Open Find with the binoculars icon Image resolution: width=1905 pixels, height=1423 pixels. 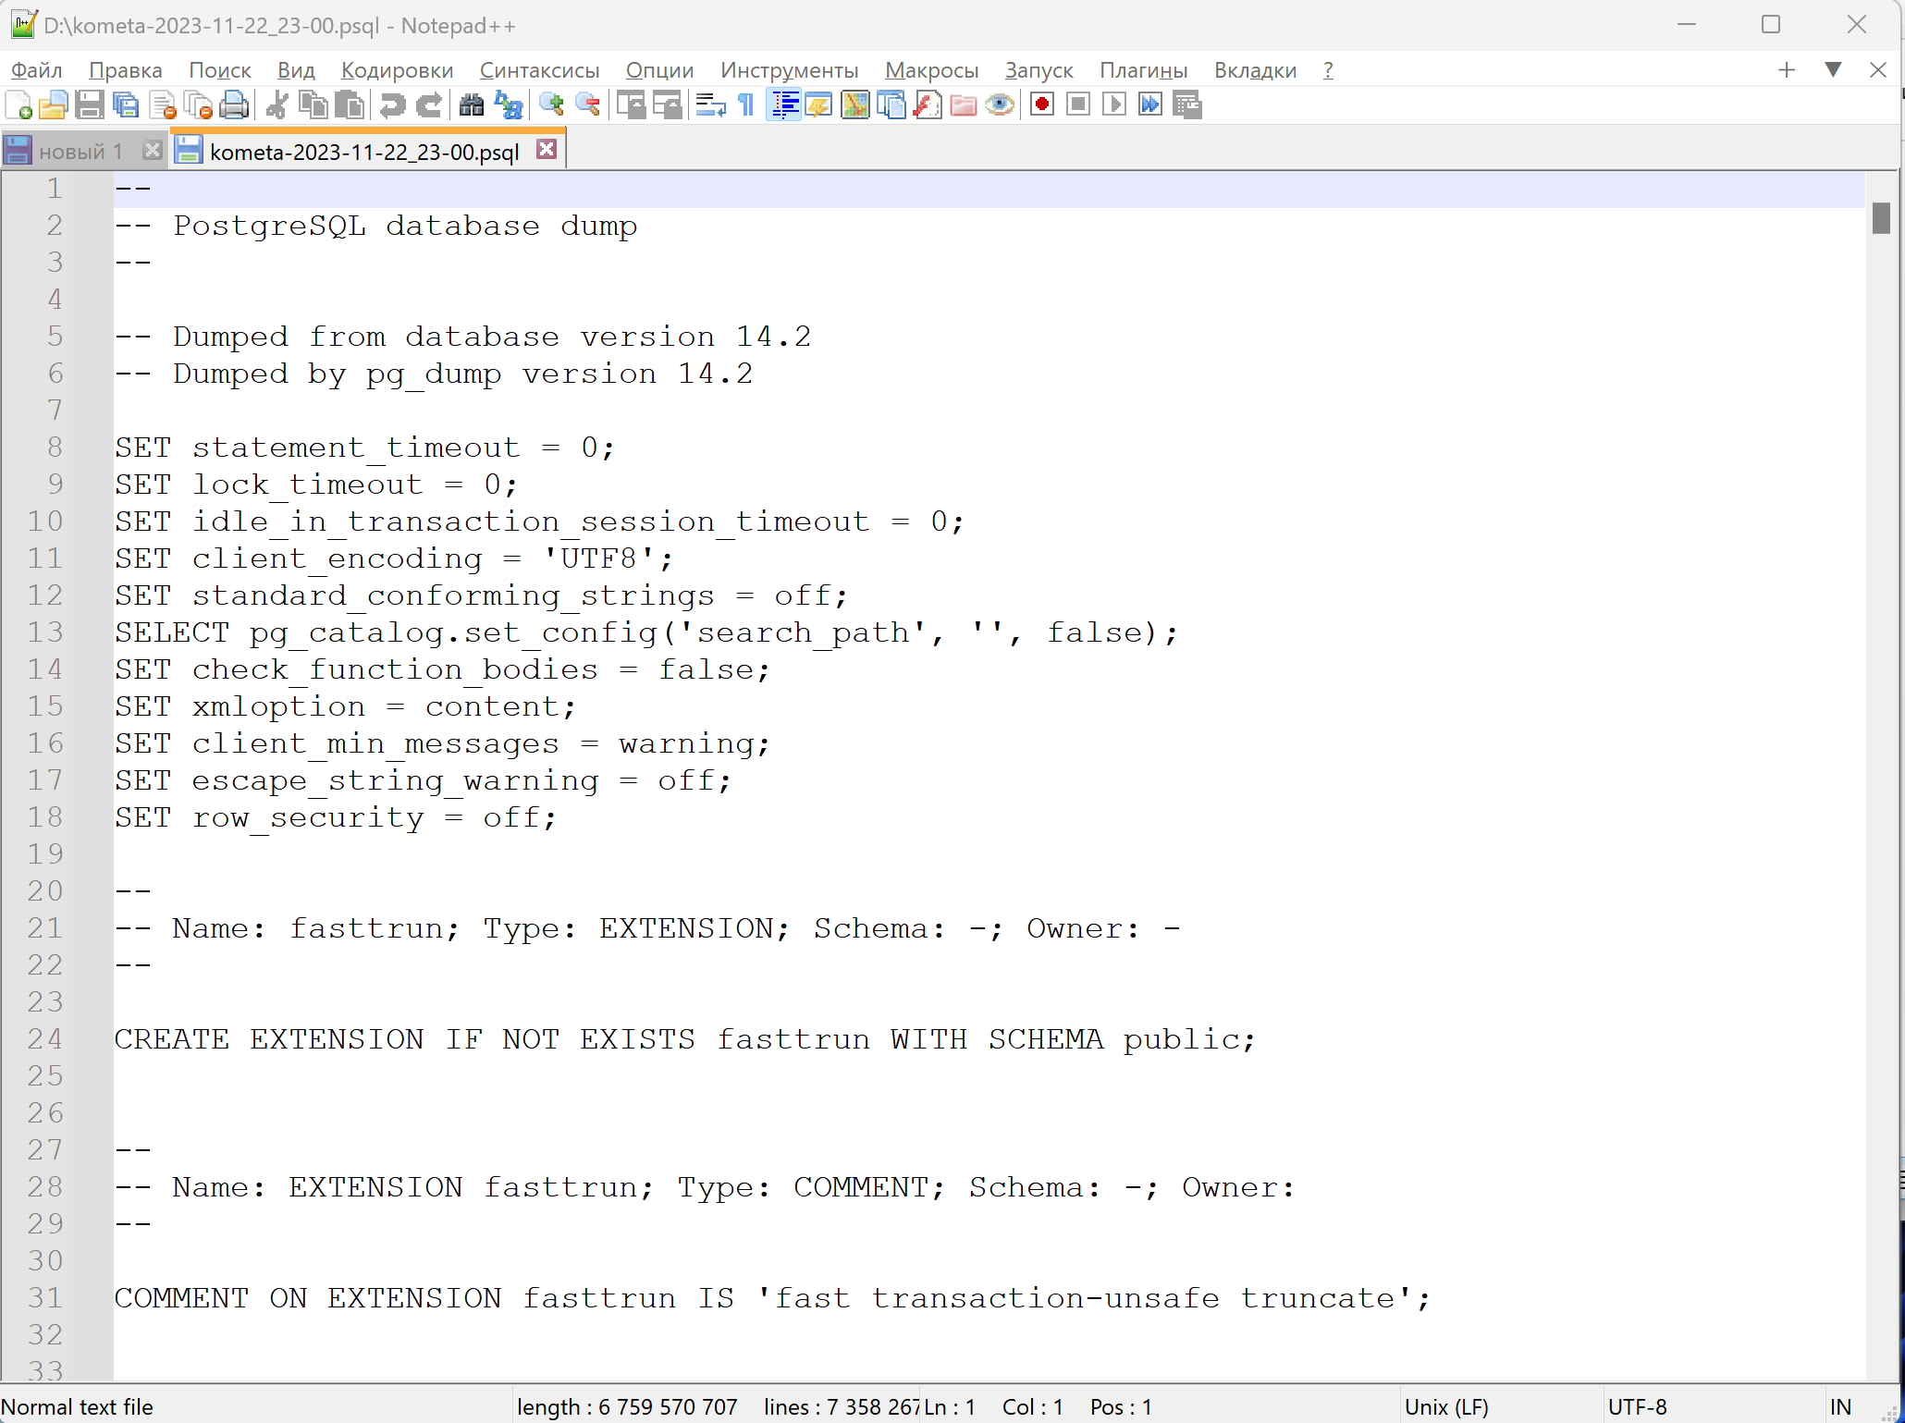pyautogui.click(x=472, y=105)
